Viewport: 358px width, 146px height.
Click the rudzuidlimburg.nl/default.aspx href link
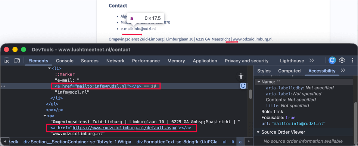point(124,128)
